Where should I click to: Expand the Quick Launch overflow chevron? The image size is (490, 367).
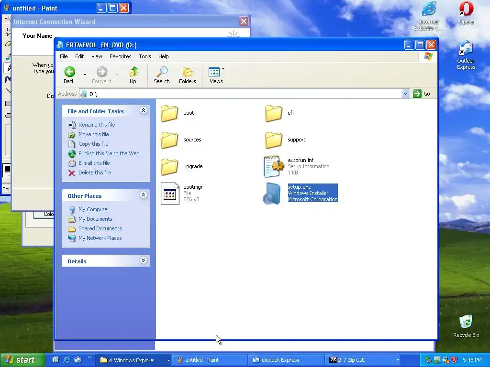(x=89, y=357)
